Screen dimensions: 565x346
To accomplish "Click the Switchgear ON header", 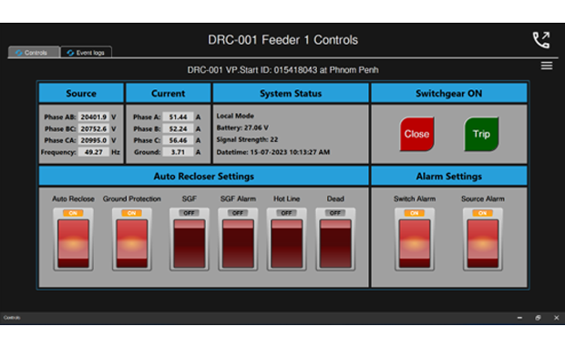I will pyautogui.click(x=449, y=93).
